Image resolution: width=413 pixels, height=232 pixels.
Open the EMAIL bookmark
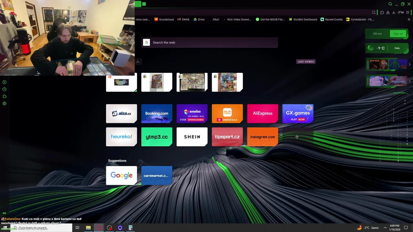[x=183, y=19]
